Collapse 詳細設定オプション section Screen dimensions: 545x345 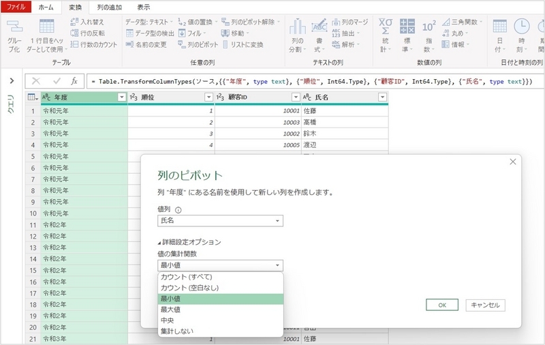[189, 243]
